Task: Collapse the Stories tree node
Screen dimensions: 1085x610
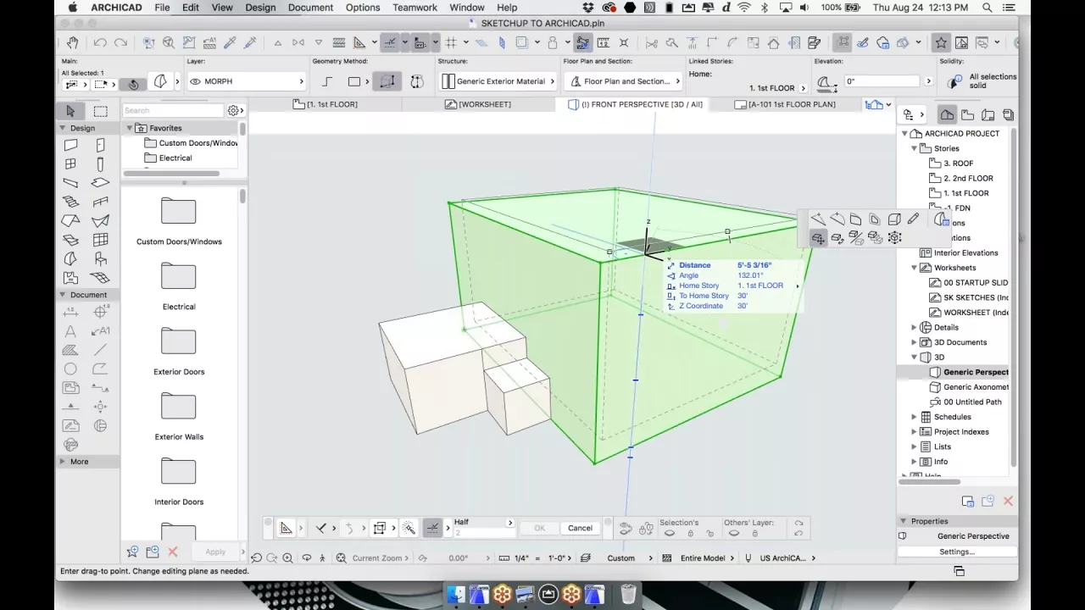Action: pos(915,148)
